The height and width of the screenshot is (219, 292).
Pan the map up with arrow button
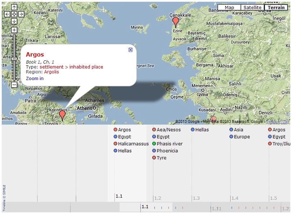[x=14, y=7]
